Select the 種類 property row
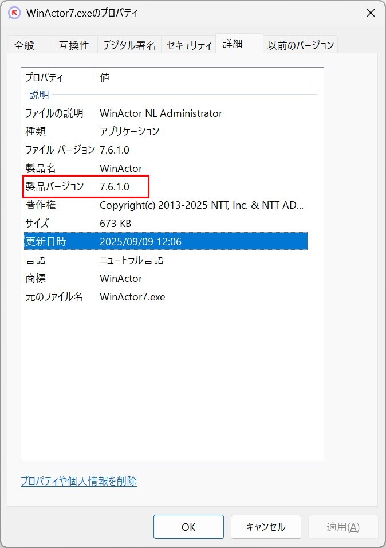The height and width of the screenshot is (548, 386). (x=166, y=131)
